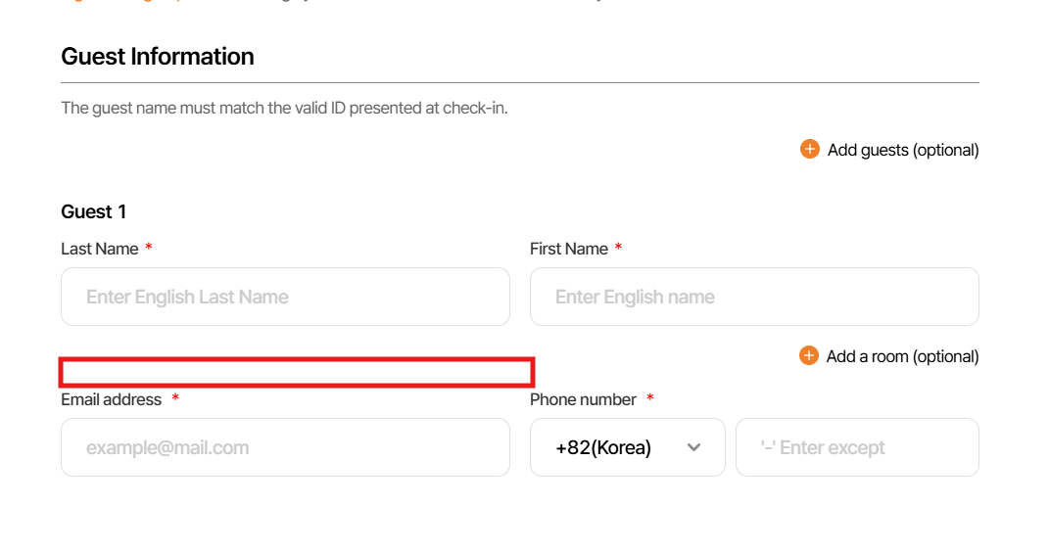The width and height of the screenshot is (1050, 554).
Task: Click the phone number entry field
Action: [856, 447]
